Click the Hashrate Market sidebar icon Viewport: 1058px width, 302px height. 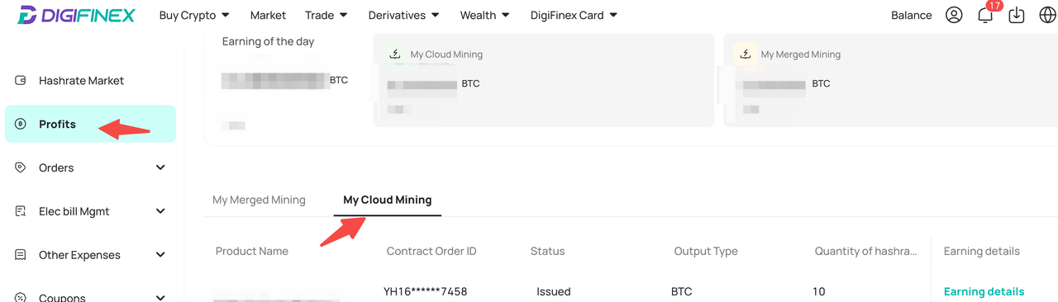click(x=21, y=81)
